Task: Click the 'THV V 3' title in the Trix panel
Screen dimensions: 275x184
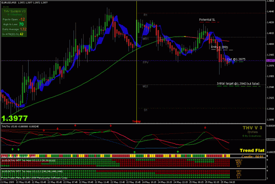Action: coord(253,128)
